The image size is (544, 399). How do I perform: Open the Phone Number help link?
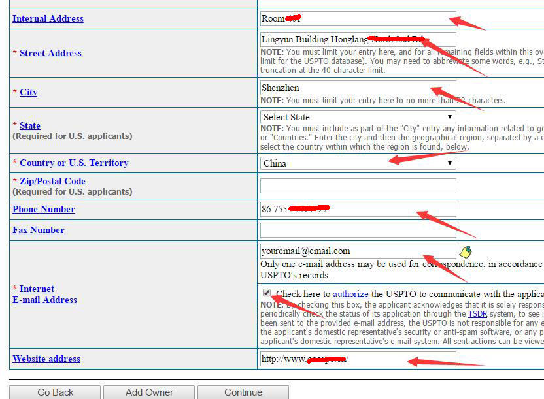[44, 209]
